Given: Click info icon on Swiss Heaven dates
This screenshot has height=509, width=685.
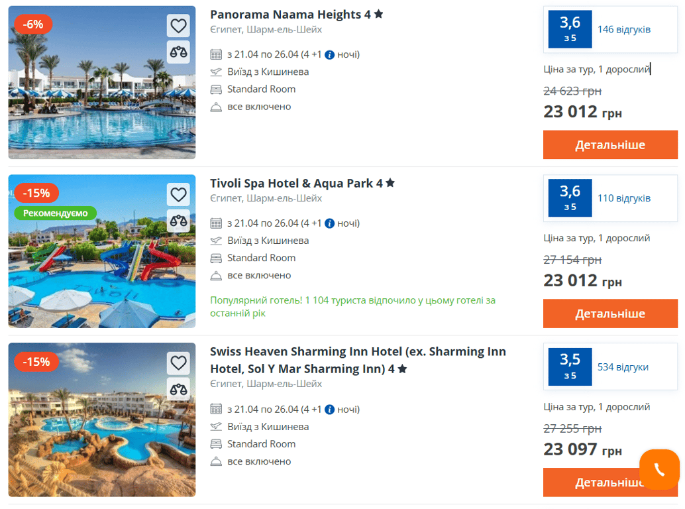Looking at the screenshot, I should 329,410.
